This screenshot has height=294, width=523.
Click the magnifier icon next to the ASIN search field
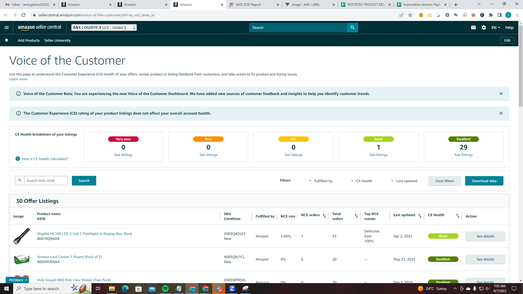(x=20, y=180)
